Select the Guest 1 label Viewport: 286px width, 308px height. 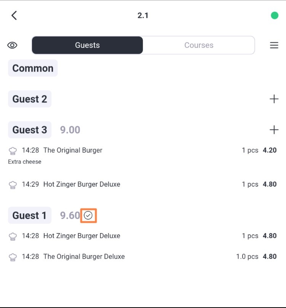(30, 216)
